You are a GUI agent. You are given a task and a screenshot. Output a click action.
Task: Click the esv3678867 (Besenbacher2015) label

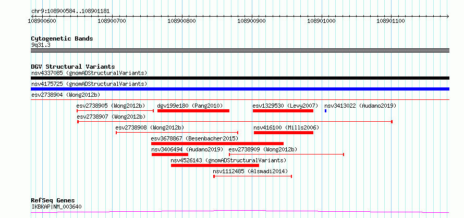[194, 138]
